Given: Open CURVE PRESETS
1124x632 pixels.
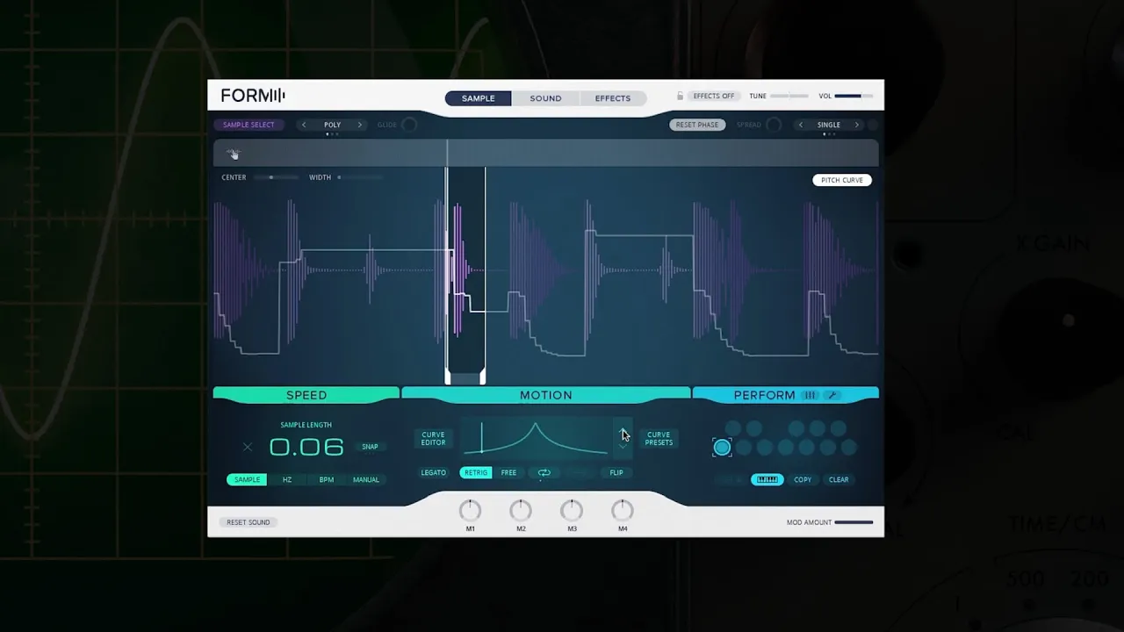Looking at the screenshot, I should point(659,439).
